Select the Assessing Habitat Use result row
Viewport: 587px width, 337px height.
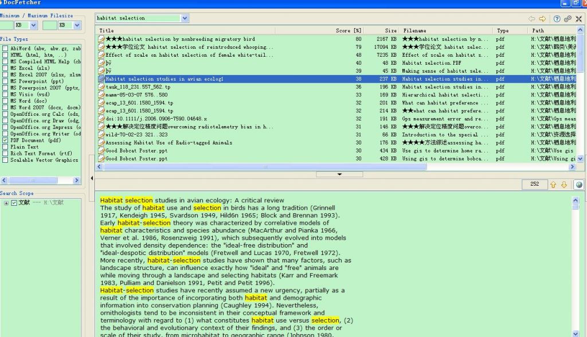tap(169, 143)
